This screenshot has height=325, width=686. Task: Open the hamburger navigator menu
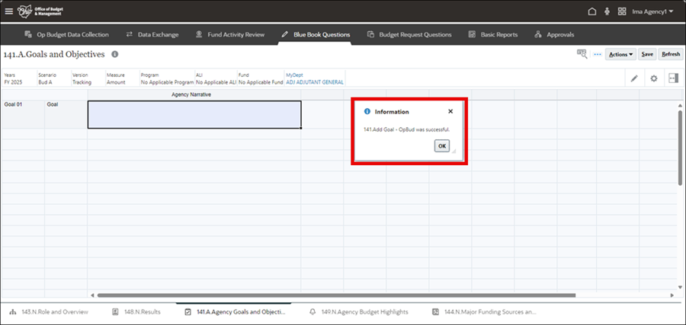[9, 11]
